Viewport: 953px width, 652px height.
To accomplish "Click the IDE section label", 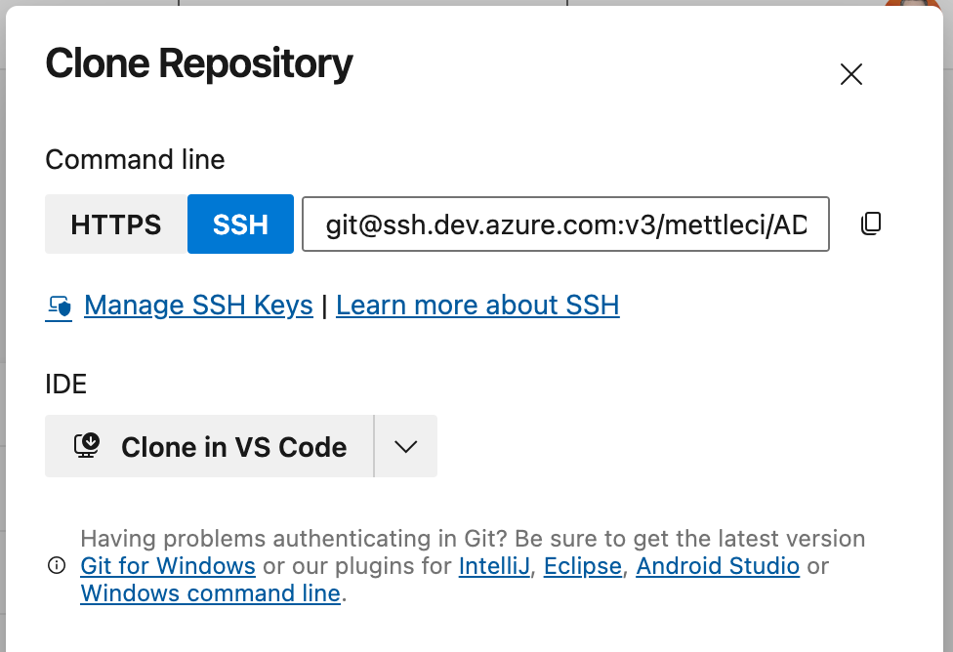I will tap(66, 384).
